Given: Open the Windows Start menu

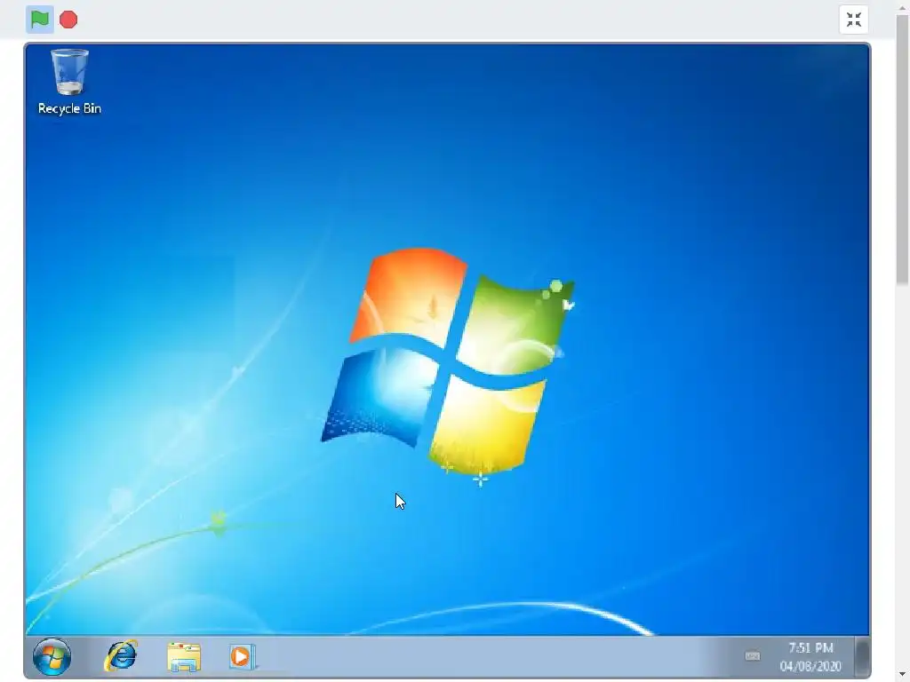Looking at the screenshot, I should 52,656.
